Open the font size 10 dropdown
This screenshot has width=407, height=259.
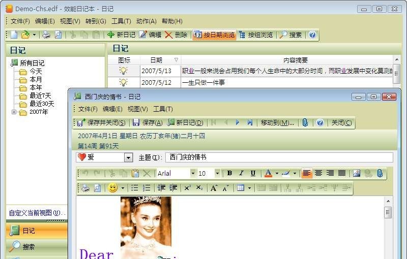(218, 173)
